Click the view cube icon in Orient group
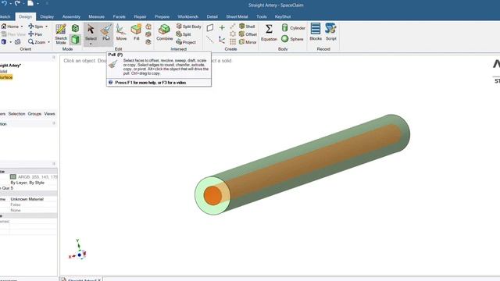Image resolution: width=500 pixels, height=281 pixels. (x=4, y=41)
